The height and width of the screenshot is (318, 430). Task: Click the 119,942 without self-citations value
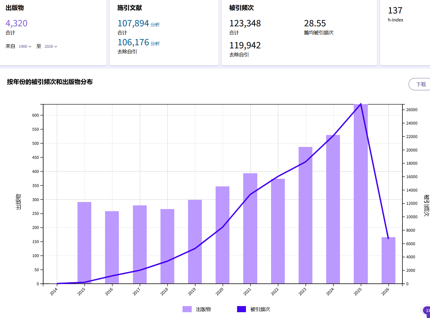pyautogui.click(x=245, y=45)
